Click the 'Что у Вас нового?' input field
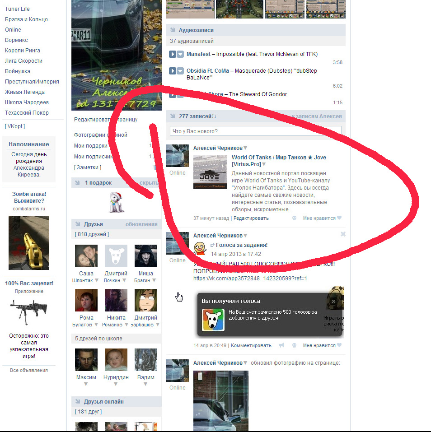The height and width of the screenshot is (432, 431). click(x=256, y=131)
